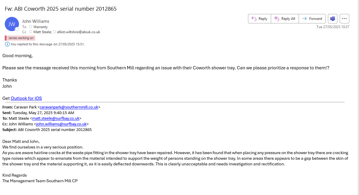
Task: Click the info icon beside replied notice
Action: tap(7, 44)
